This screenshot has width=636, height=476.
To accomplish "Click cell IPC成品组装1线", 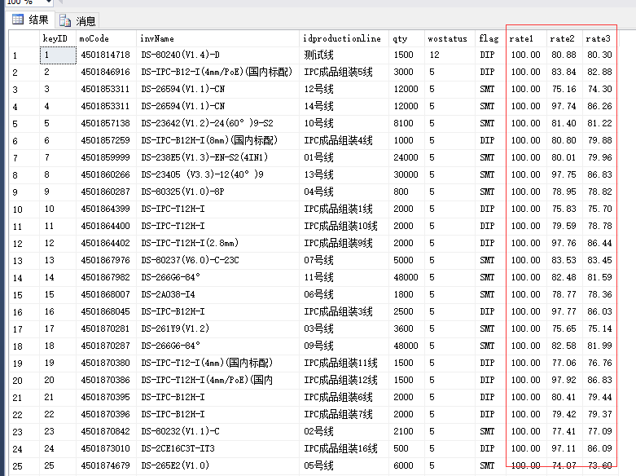I will click(x=344, y=209).
